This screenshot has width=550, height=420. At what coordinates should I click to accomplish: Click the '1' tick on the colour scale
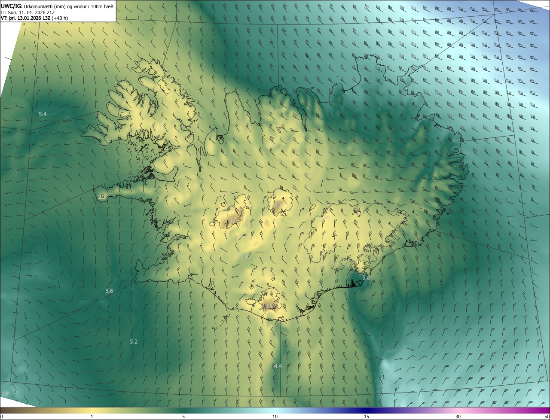[92, 417]
